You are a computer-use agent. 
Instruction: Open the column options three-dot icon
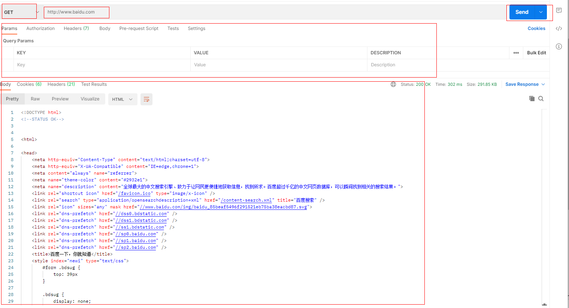point(516,53)
